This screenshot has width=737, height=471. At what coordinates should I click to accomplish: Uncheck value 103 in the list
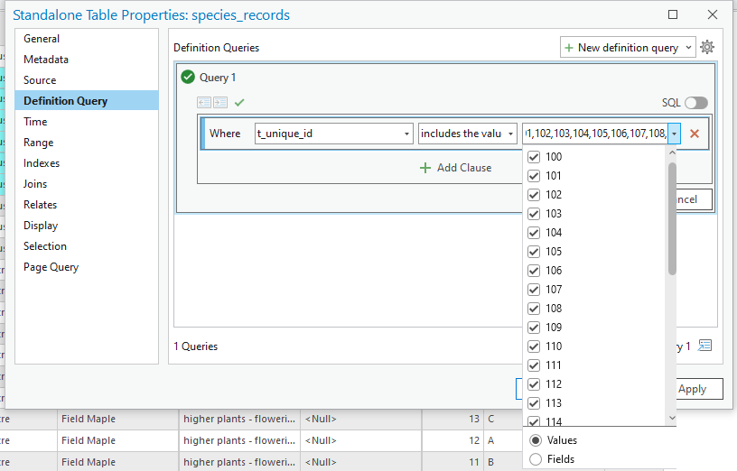[x=534, y=214]
